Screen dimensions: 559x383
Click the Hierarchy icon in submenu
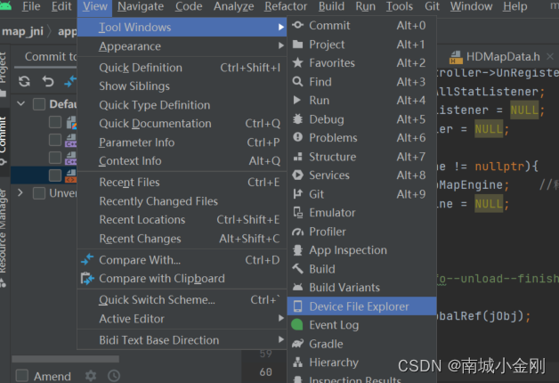pos(297,363)
